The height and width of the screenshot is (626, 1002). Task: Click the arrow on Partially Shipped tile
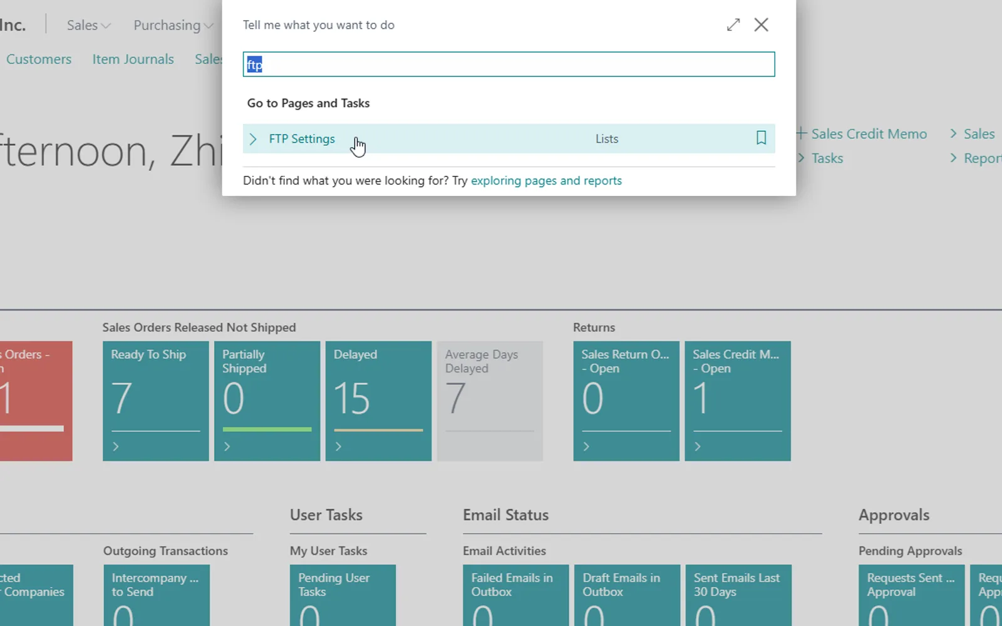(227, 446)
